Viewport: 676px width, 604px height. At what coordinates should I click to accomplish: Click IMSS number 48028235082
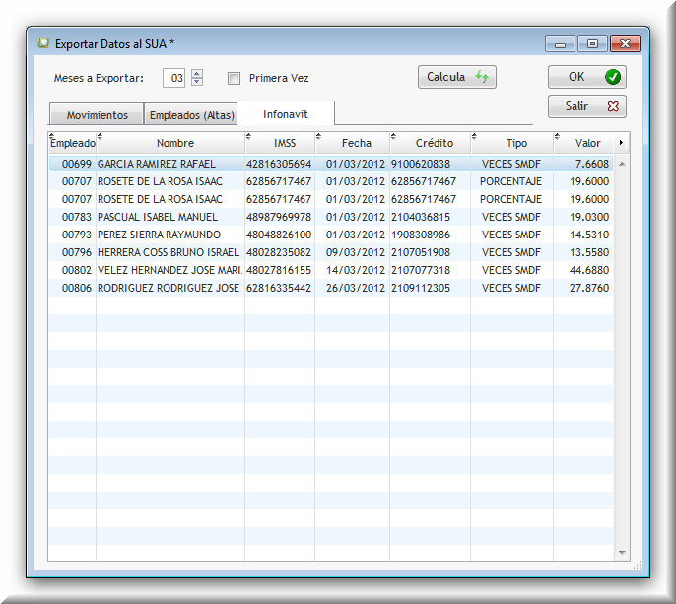[279, 252]
